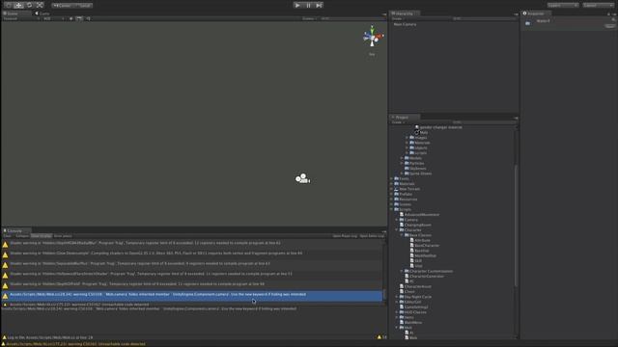Viewport: 618px width, 347px height.
Task: Select the camera gizmo in the Scene view
Action: tap(302, 178)
